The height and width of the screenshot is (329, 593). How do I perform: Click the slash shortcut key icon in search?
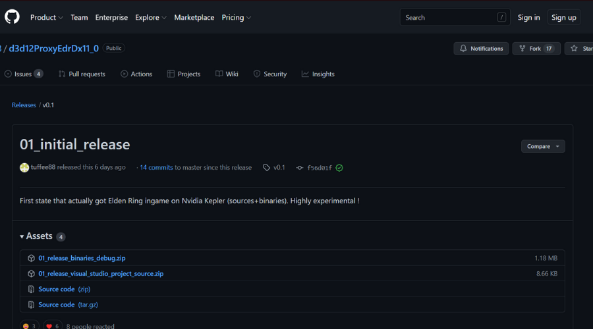pyautogui.click(x=501, y=17)
